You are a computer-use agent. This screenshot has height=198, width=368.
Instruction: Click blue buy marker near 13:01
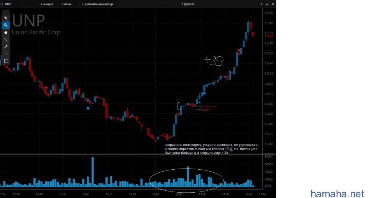(88, 108)
